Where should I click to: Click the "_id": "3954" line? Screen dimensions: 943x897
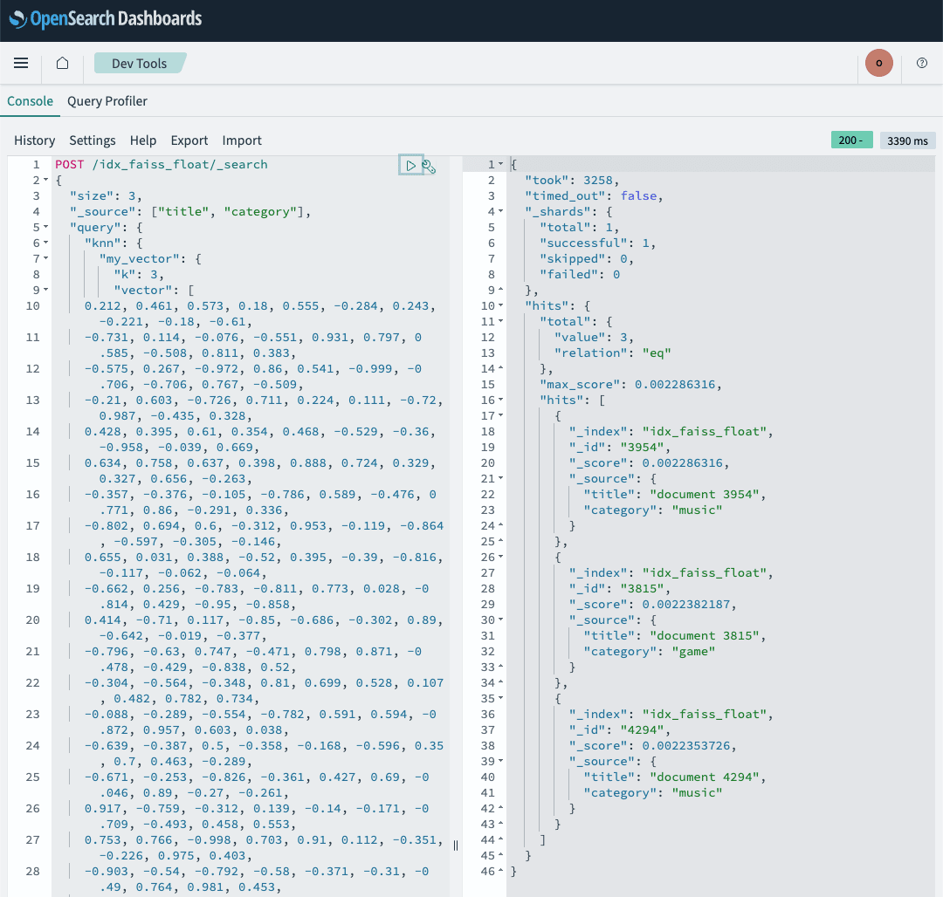tap(619, 448)
